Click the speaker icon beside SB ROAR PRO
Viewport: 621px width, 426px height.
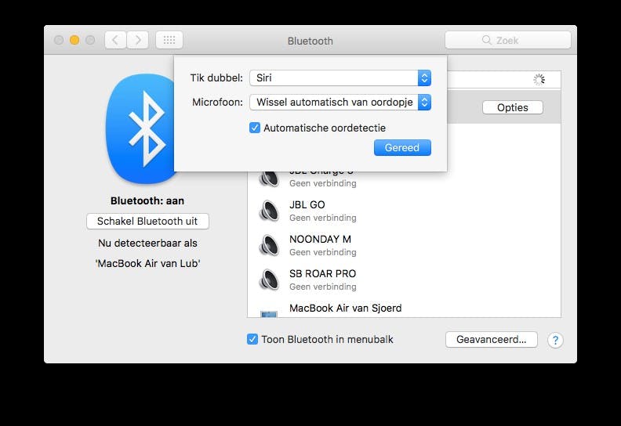coord(269,280)
